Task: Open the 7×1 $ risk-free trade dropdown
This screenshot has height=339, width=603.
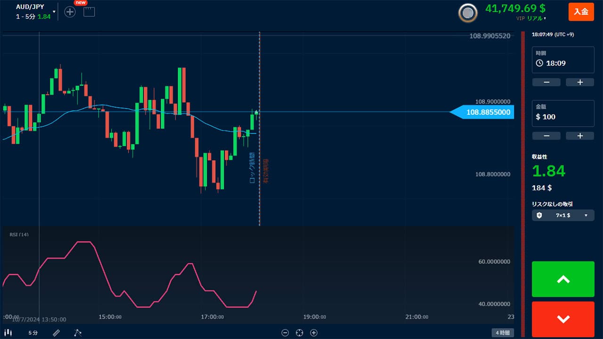Action: pos(563,215)
